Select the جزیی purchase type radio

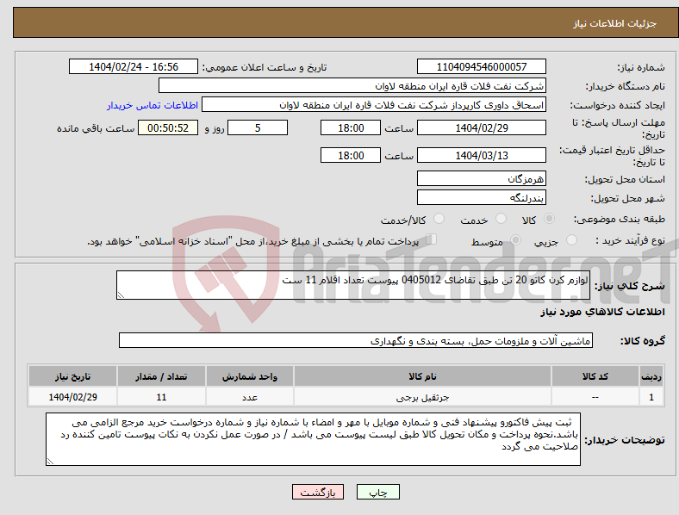point(571,240)
